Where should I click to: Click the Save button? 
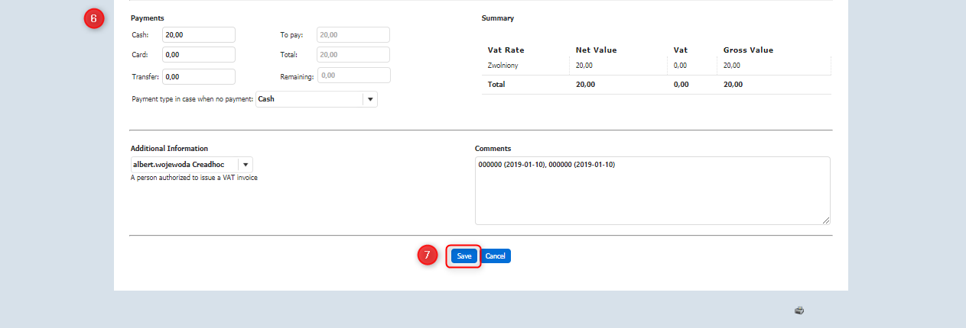(464, 256)
